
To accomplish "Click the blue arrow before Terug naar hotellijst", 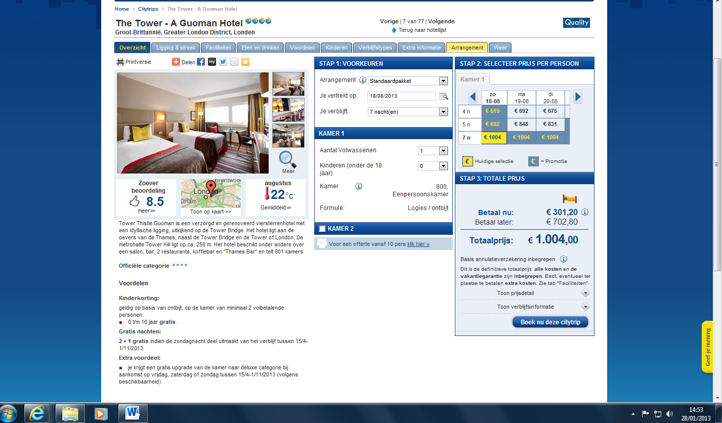I will click(x=394, y=30).
